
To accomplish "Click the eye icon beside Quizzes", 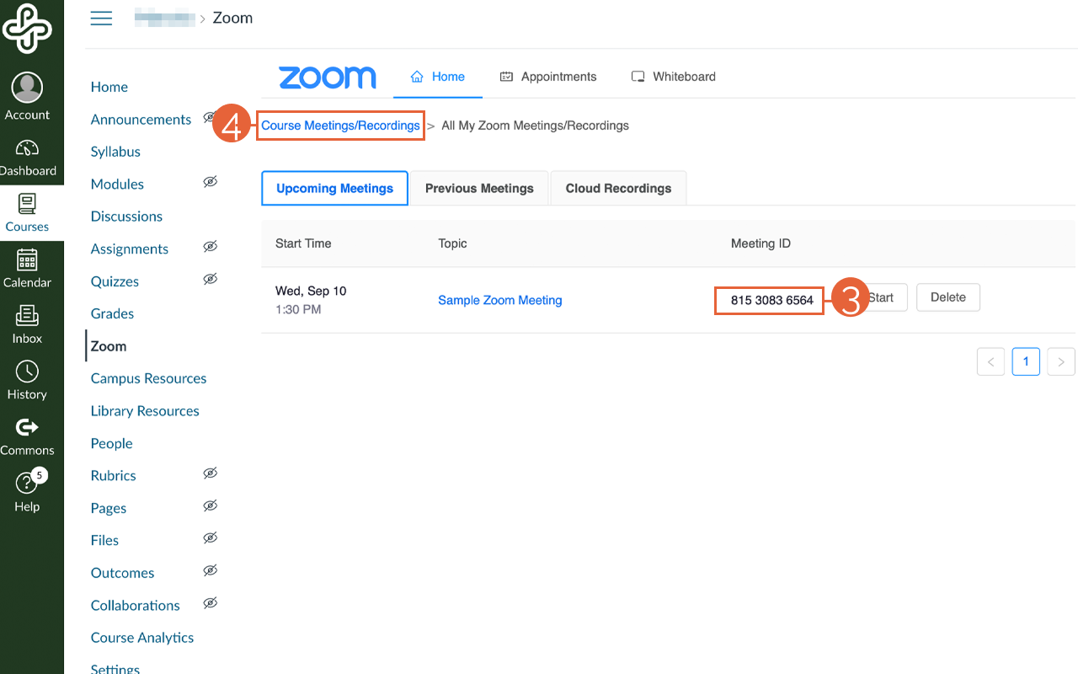I will tap(211, 279).
